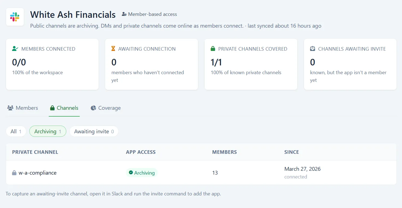Click the w-a-compliance channel name

click(38, 173)
